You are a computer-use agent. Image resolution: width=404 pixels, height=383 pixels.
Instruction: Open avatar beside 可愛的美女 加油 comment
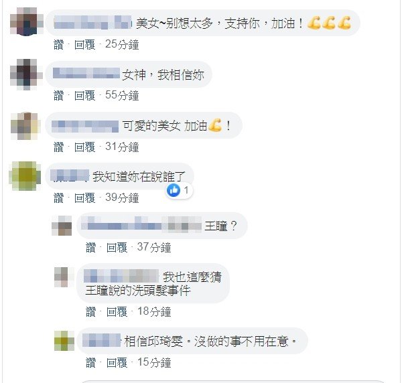click(25, 126)
